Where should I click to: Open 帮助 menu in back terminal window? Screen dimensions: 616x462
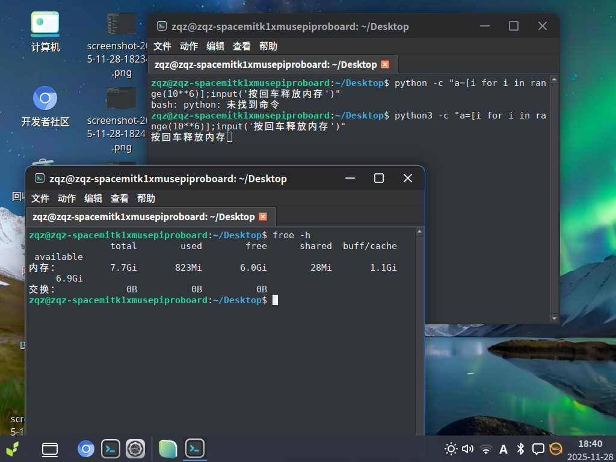tap(268, 46)
